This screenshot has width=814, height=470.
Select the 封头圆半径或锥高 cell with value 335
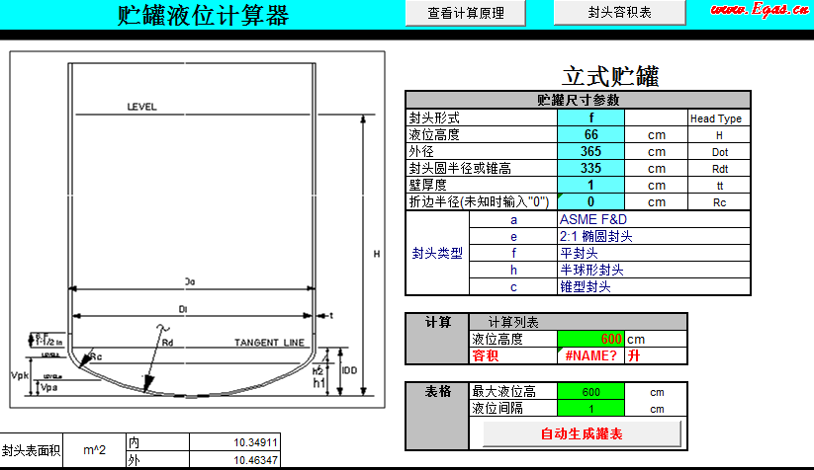click(x=590, y=168)
